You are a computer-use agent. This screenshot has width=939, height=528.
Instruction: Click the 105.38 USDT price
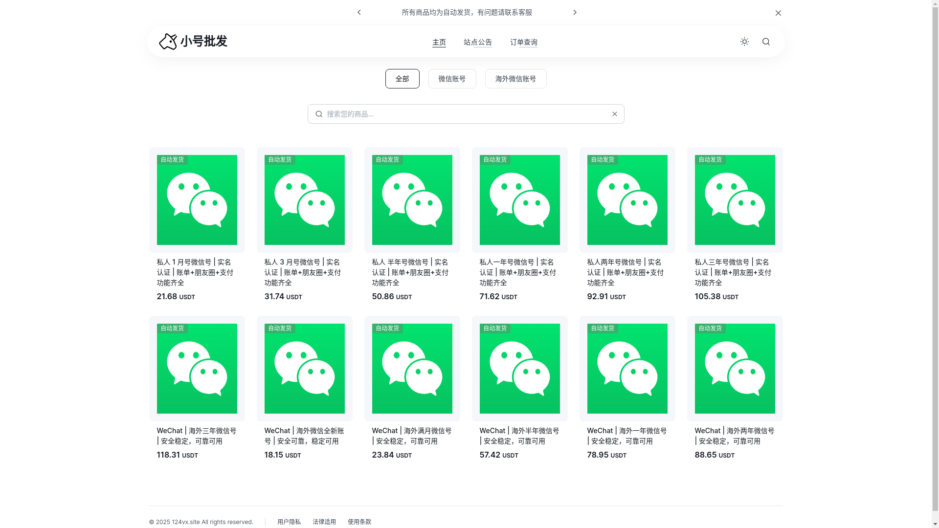(x=716, y=297)
